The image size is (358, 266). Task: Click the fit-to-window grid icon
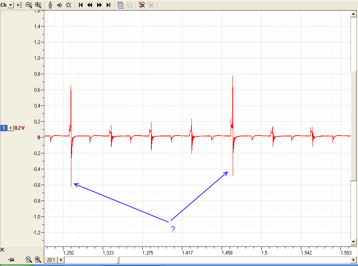69,5
